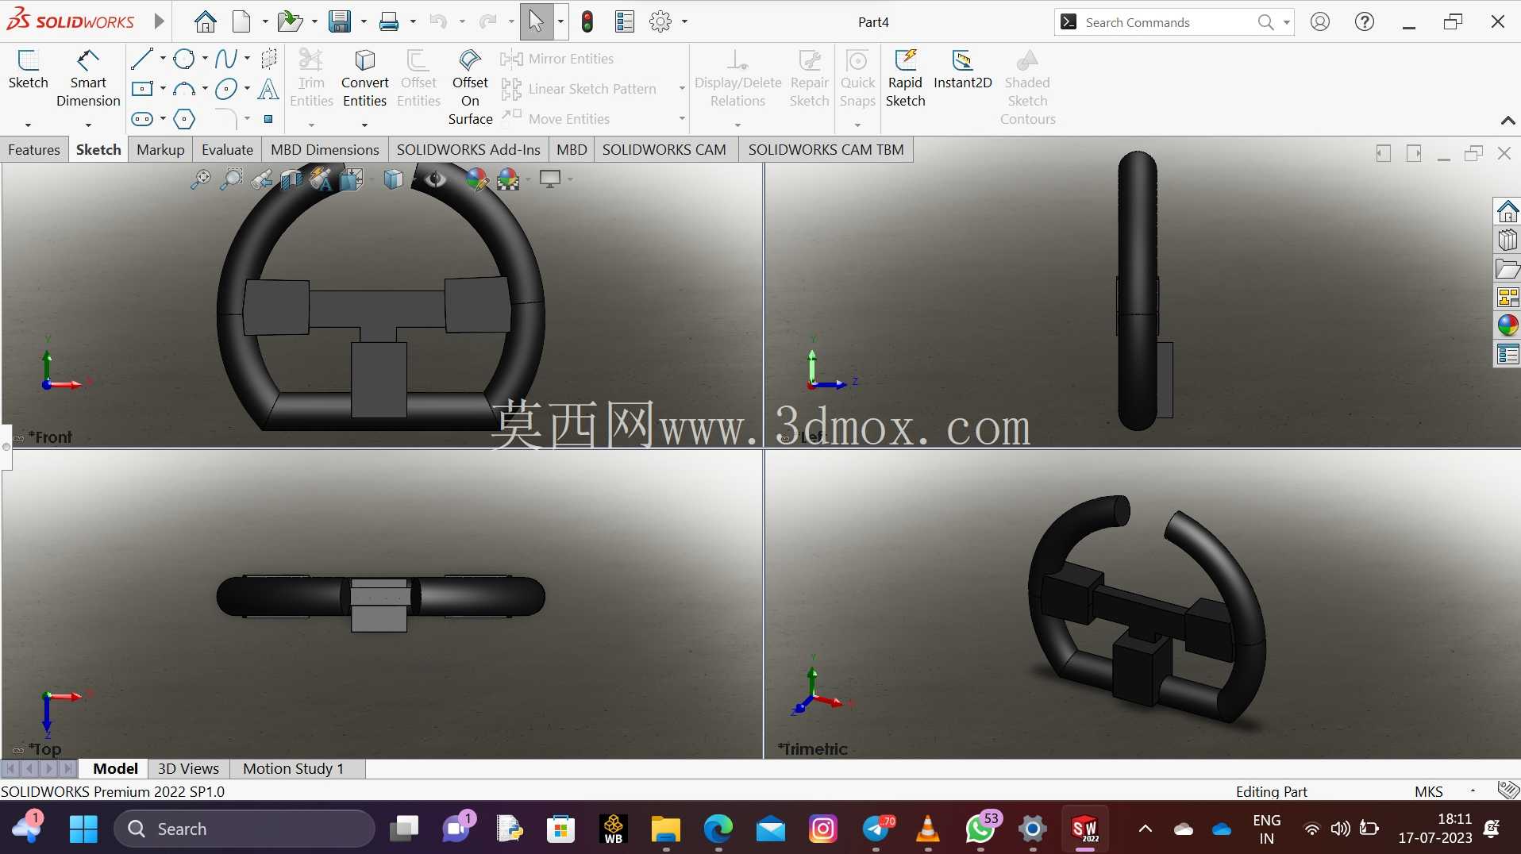Select the Point sketch tool

coord(268,119)
